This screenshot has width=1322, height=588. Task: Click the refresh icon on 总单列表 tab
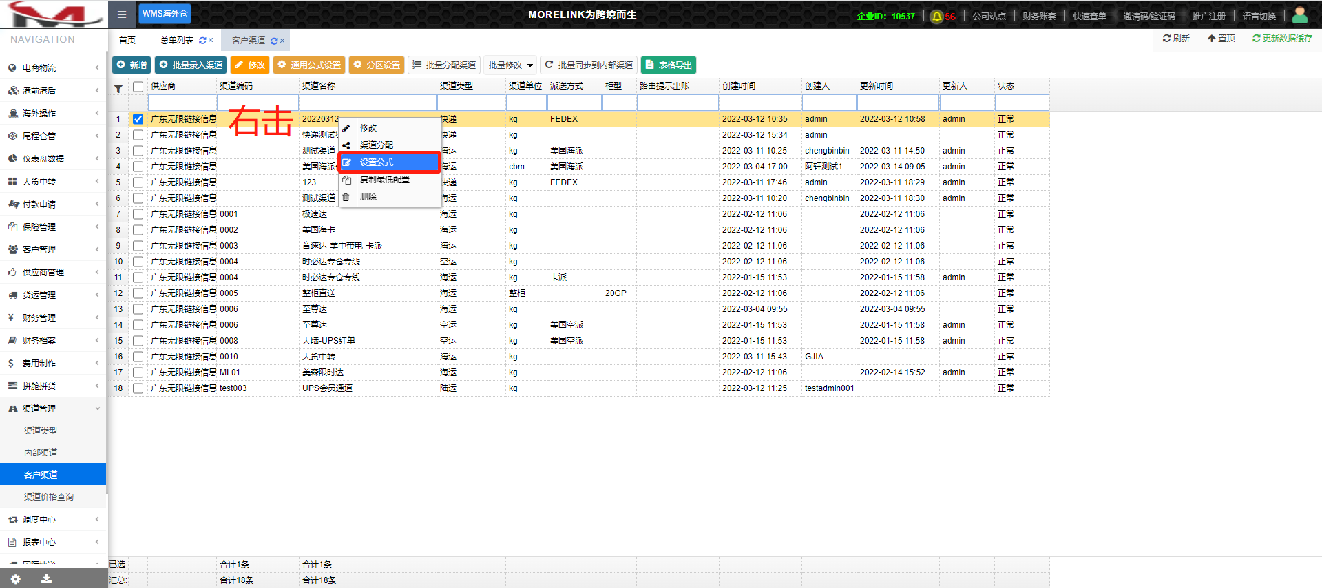(202, 41)
